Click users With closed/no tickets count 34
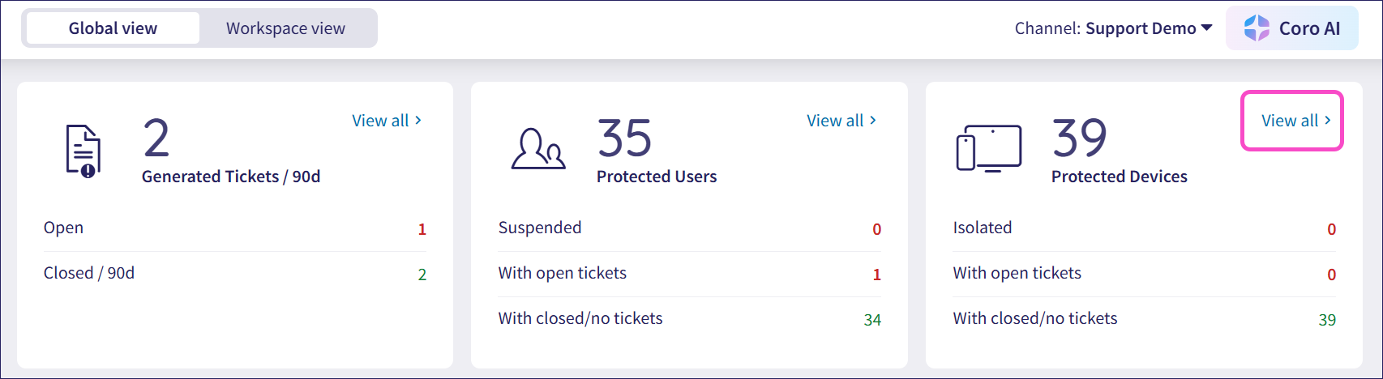Image resolution: width=1383 pixels, height=379 pixels. pos(872,320)
